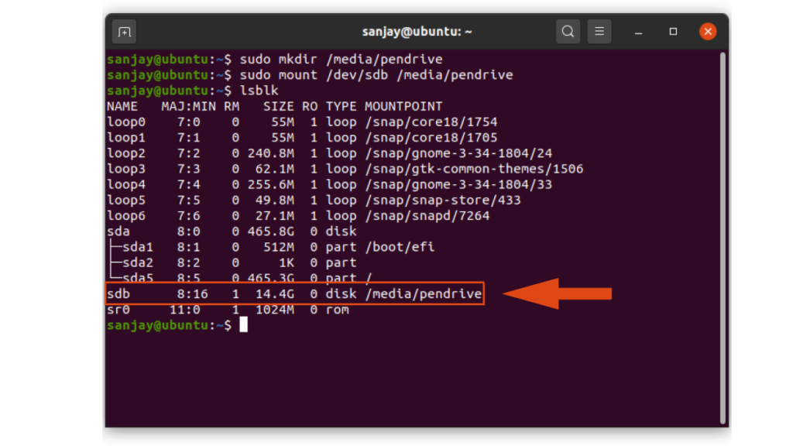
Task: Click the new tab icon top left
Action: tap(124, 32)
